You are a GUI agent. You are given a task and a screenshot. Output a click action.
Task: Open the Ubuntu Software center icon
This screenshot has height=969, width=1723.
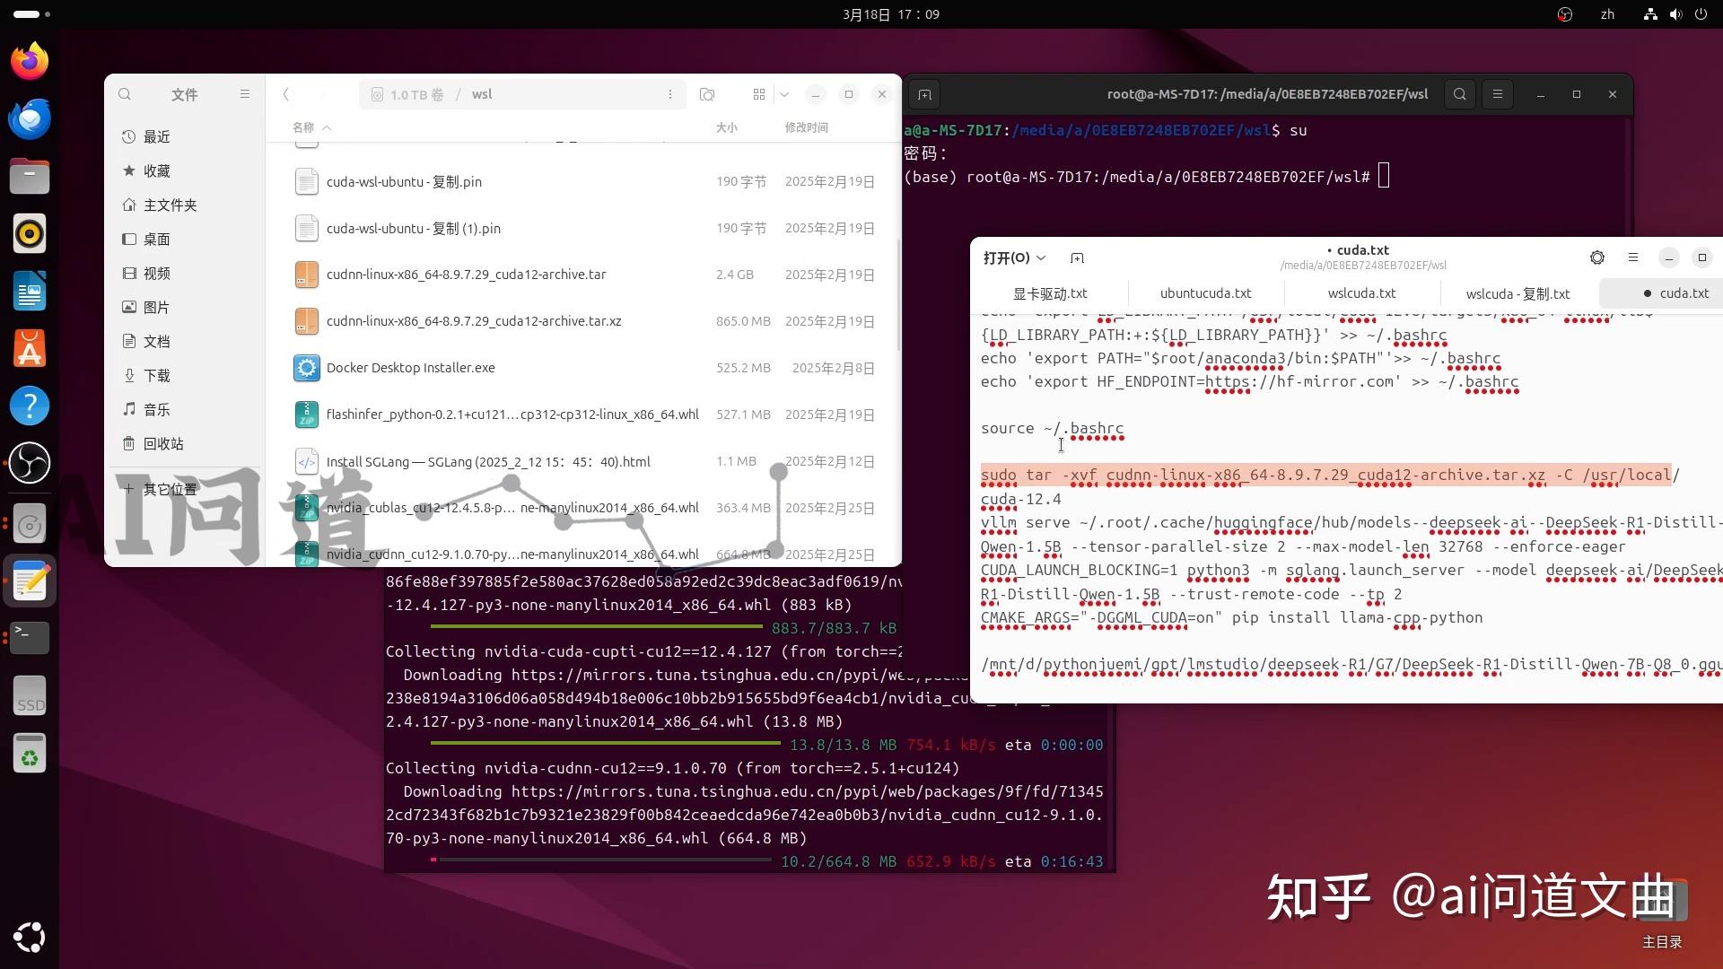pos(30,348)
